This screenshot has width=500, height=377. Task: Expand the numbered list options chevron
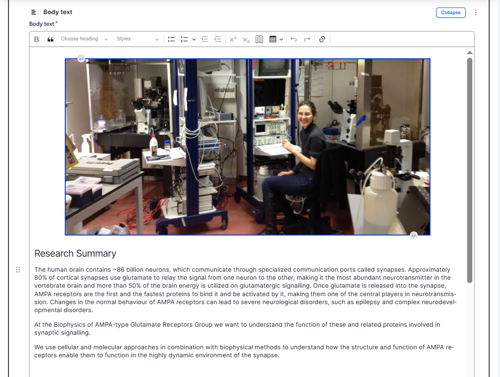[x=194, y=39]
